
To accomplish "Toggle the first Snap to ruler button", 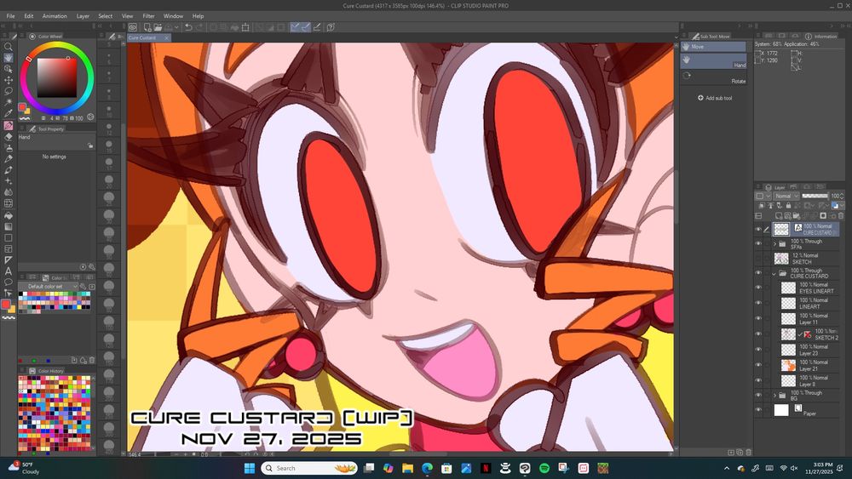I will 295,27.
